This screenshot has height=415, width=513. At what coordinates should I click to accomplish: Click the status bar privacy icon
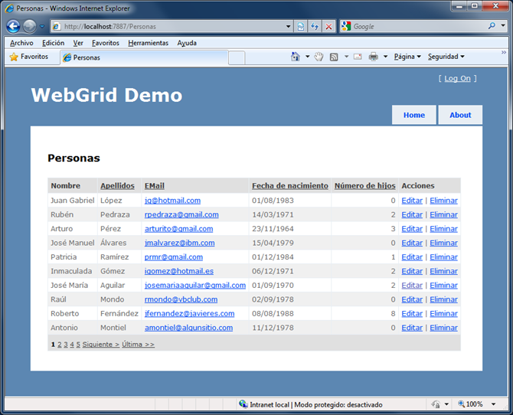point(436,404)
